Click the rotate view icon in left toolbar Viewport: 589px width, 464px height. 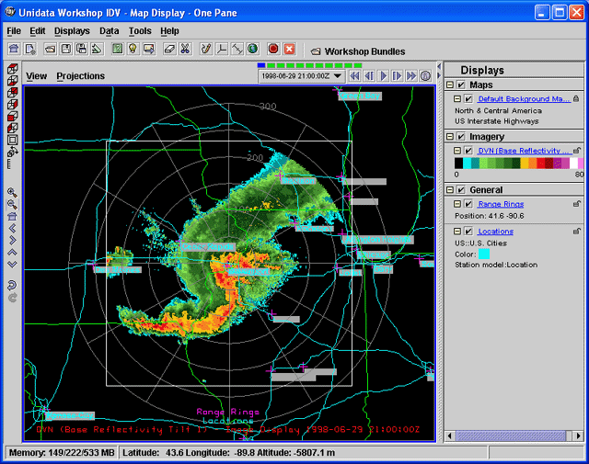(12, 285)
